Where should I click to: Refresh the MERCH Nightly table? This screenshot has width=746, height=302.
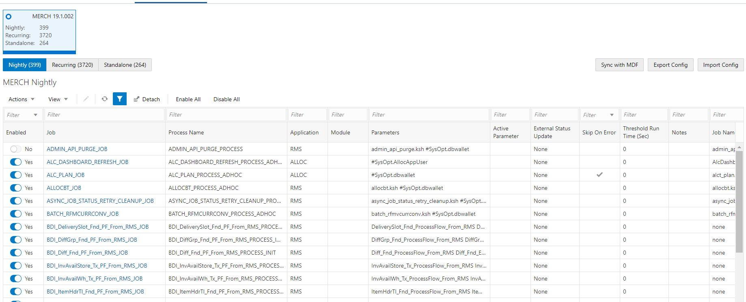coord(105,99)
